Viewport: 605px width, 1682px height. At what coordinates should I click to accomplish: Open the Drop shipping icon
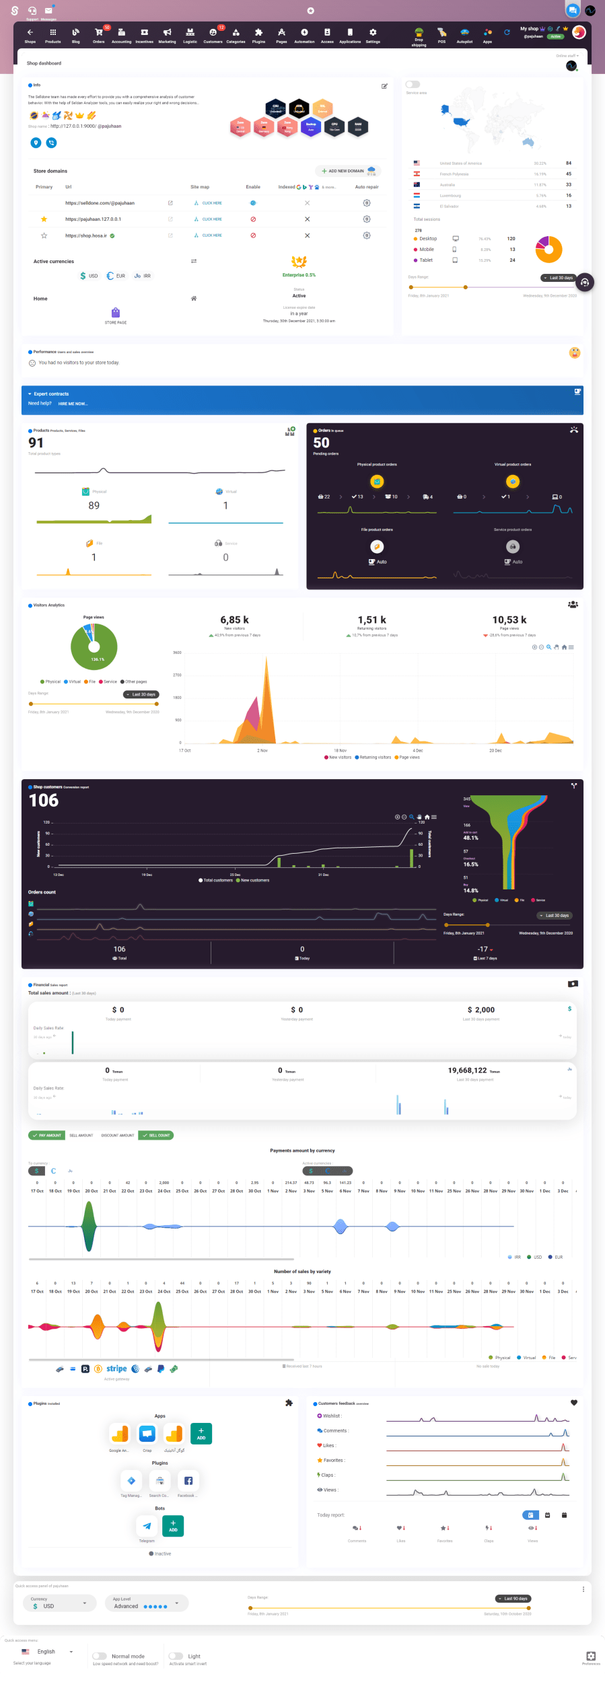[x=419, y=36]
